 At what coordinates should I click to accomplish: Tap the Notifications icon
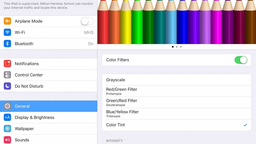tap(7, 63)
